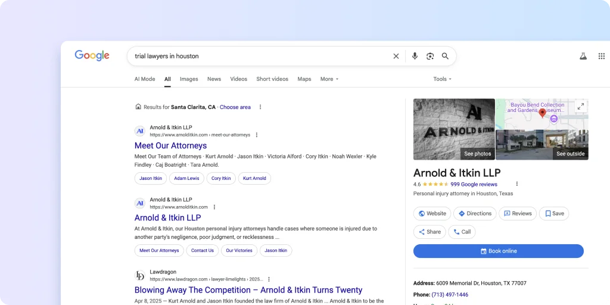Click the Google logo
This screenshot has width=610, height=305.
[92, 55]
